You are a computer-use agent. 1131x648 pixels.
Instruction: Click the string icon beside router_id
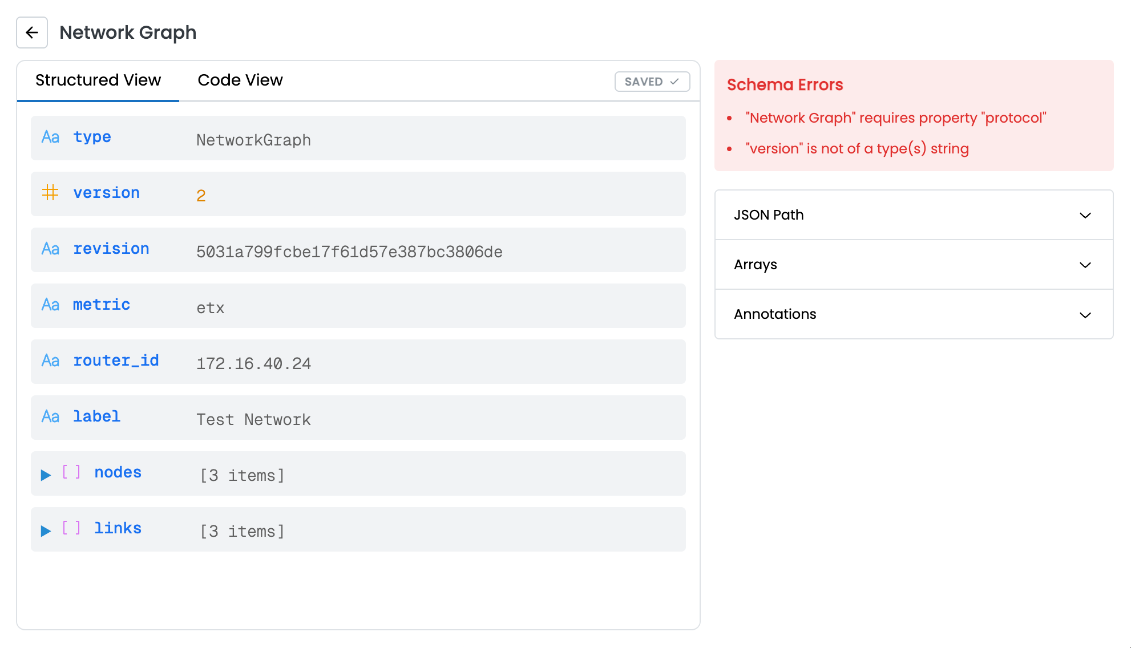click(x=51, y=361)
